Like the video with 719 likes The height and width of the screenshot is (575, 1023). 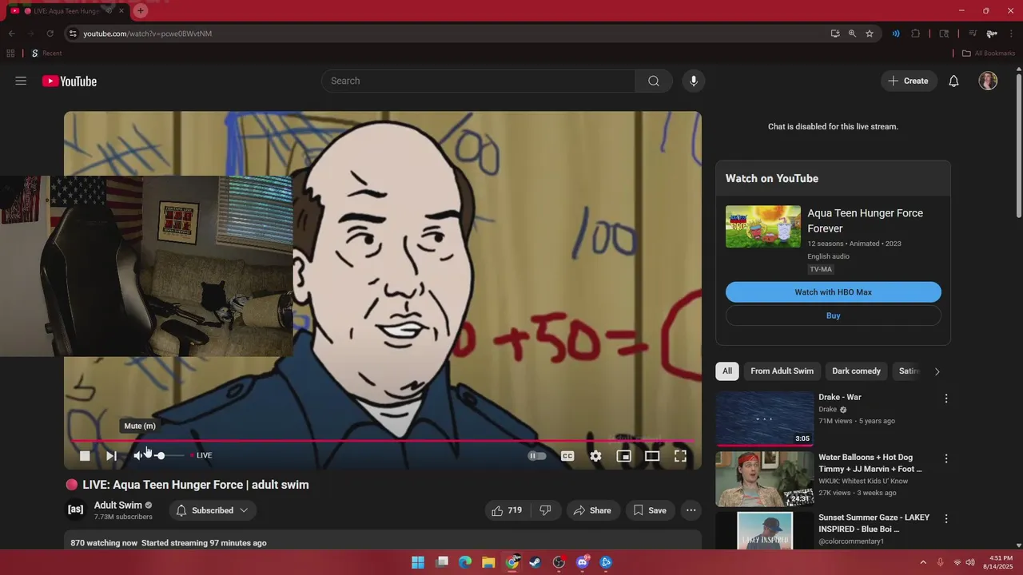pos(507,510)
